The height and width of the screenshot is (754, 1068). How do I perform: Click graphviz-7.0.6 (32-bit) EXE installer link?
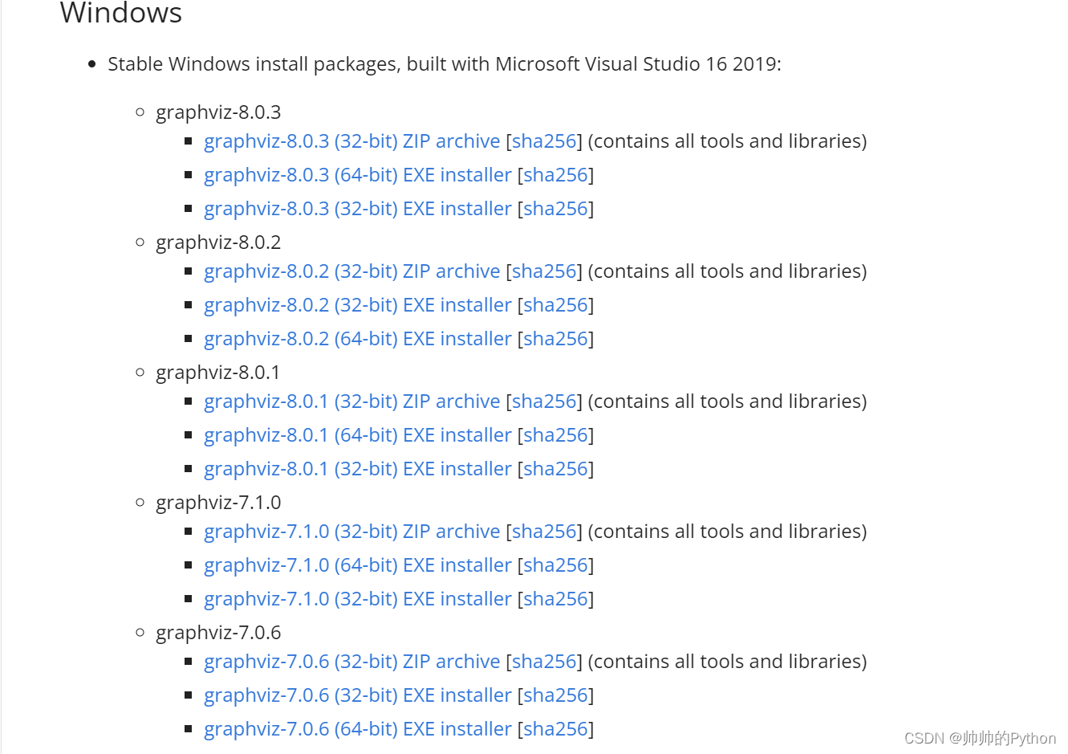357,695
